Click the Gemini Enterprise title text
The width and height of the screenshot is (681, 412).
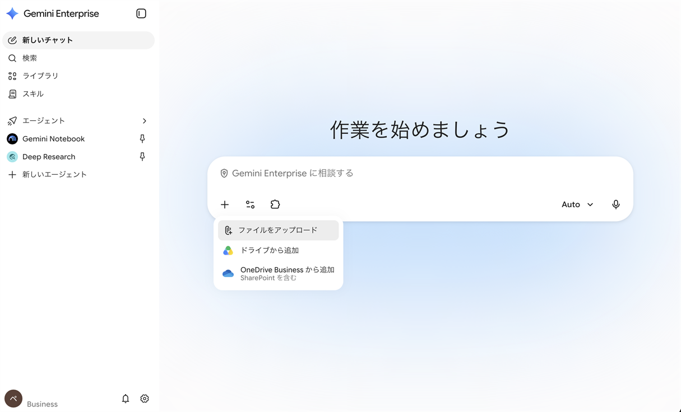[61, 13]
